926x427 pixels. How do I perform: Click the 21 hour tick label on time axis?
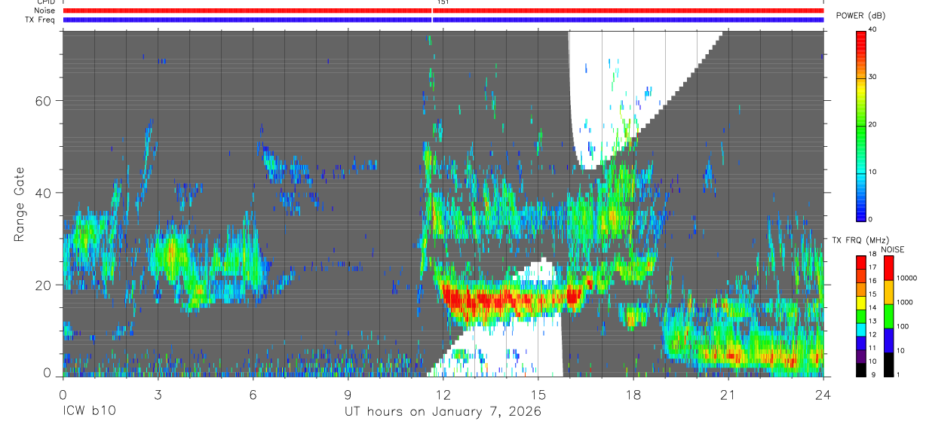point(728,394)
